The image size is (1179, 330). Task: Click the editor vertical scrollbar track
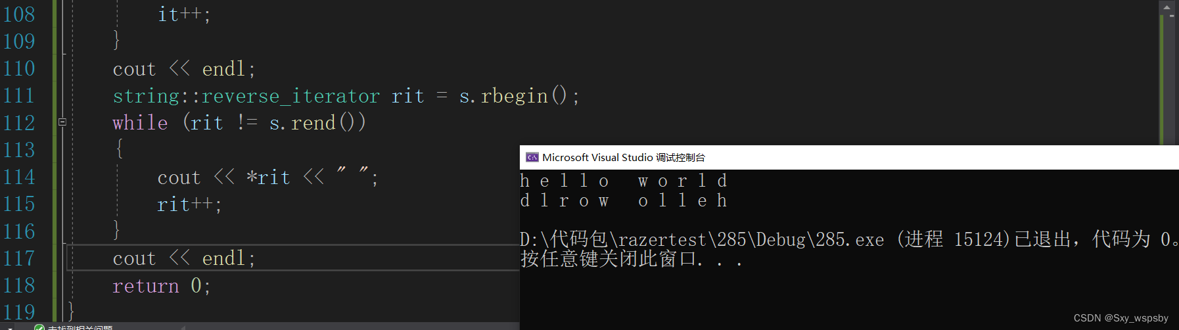click(x=1167, y=79)
